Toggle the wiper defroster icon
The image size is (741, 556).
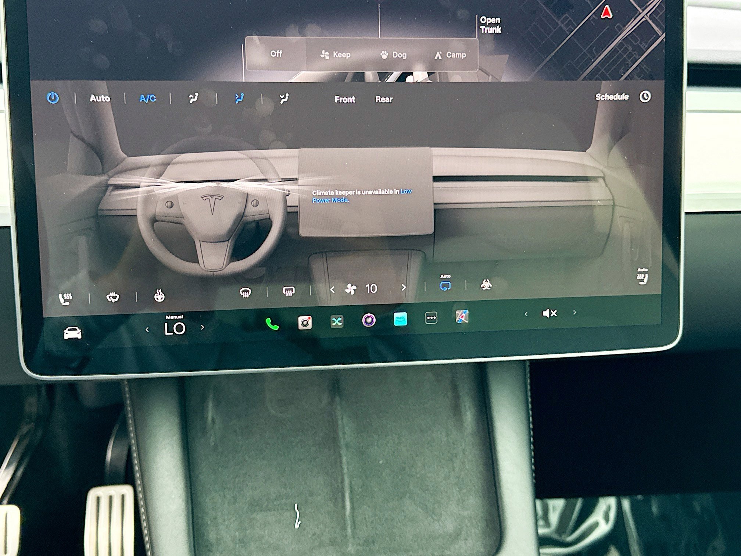tap(112, 297)
